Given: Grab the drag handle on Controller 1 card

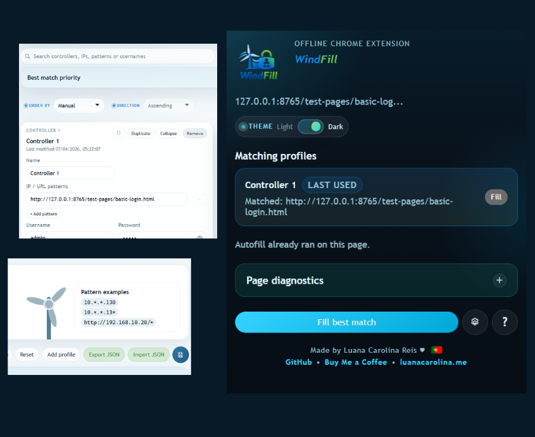Looking at the screenshot, I should tap(118, 133).
